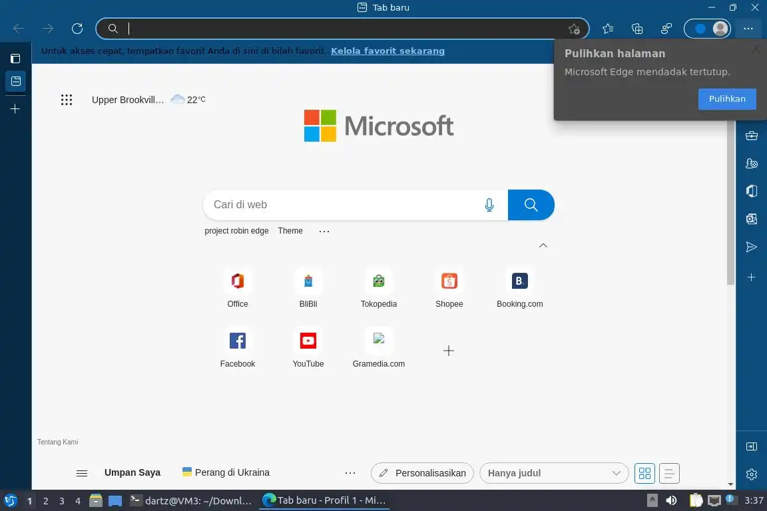Switch feed to grid view
This screenshot has width=767, height=511.
tap(644, 473)
